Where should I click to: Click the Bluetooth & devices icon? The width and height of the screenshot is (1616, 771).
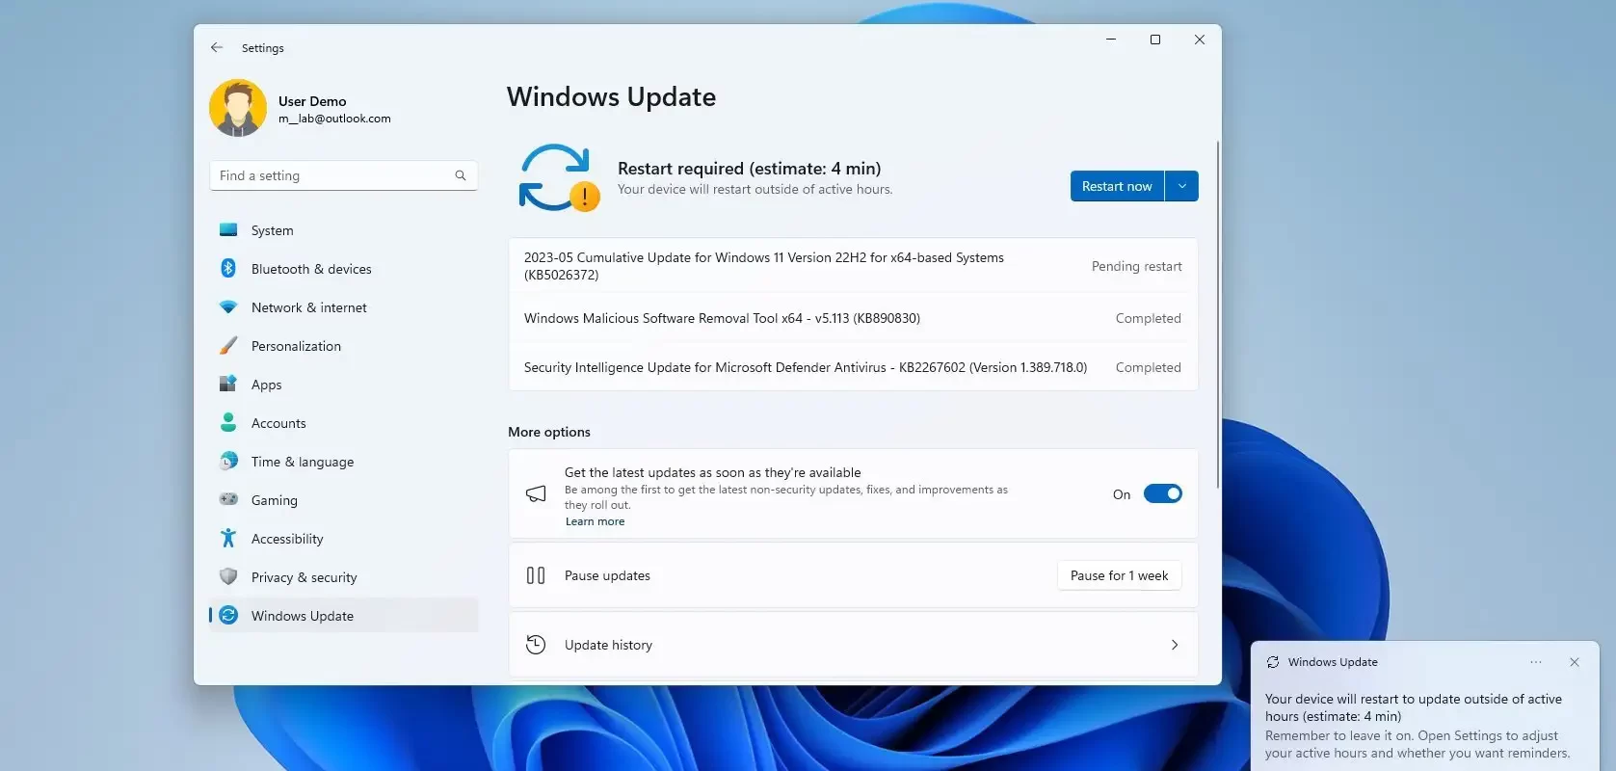228,269
